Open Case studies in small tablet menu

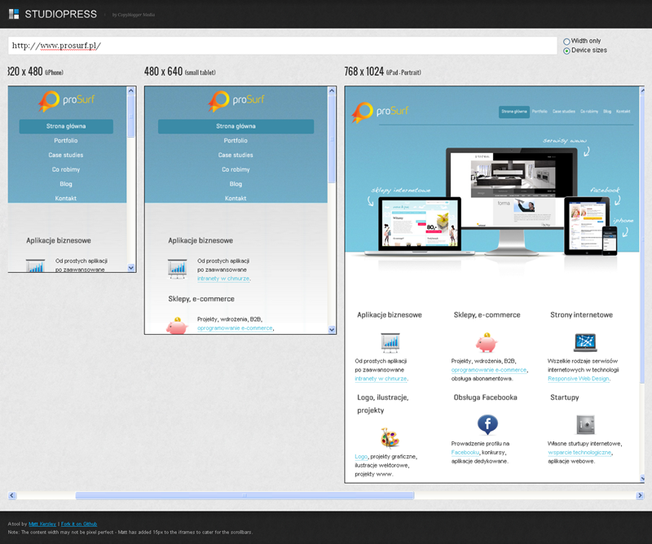[236, 155]
